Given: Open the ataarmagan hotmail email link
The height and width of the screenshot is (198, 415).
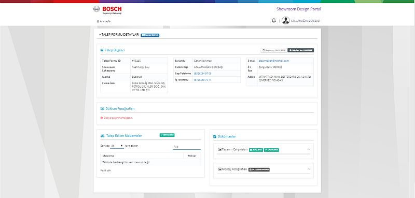Looking at the screenshot, I should pos(274,61).
